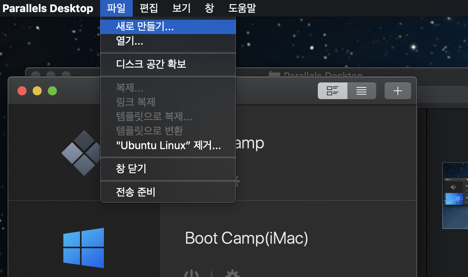Screen dimensions: 468x277
Task: Open the 보기 menu
Action: click(x=181, y=8)
